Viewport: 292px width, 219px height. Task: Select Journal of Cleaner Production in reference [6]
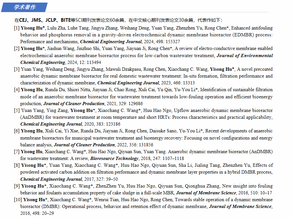(x=84, y=145)
